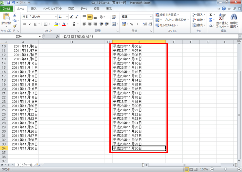Open Excel Help question-mark icon
Screen dimensions: 242x172
(224, 9)
